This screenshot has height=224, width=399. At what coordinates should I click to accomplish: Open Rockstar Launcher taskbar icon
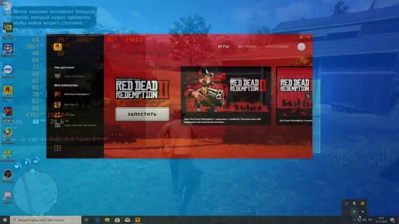pyautogui.click(x=138, y=220)
